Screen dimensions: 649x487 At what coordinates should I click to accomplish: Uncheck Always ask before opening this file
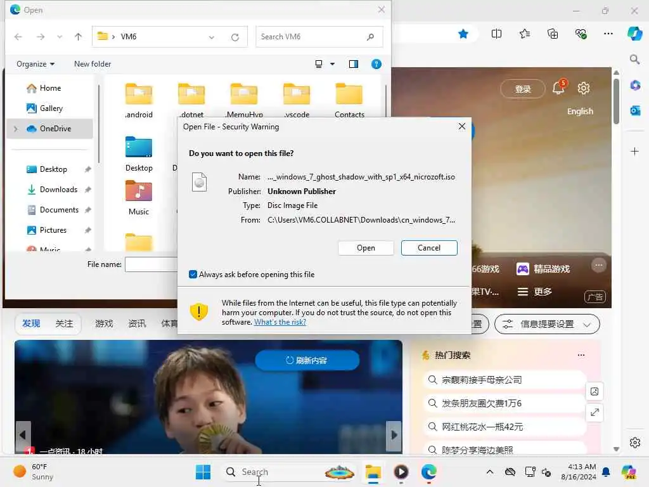tap(193, 274)
